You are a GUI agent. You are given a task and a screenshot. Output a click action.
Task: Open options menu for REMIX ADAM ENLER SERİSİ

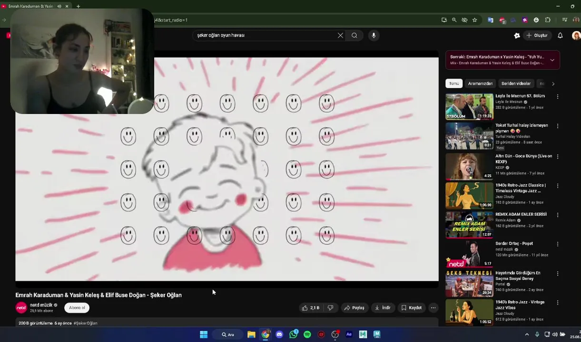click(x=558, y=215)
